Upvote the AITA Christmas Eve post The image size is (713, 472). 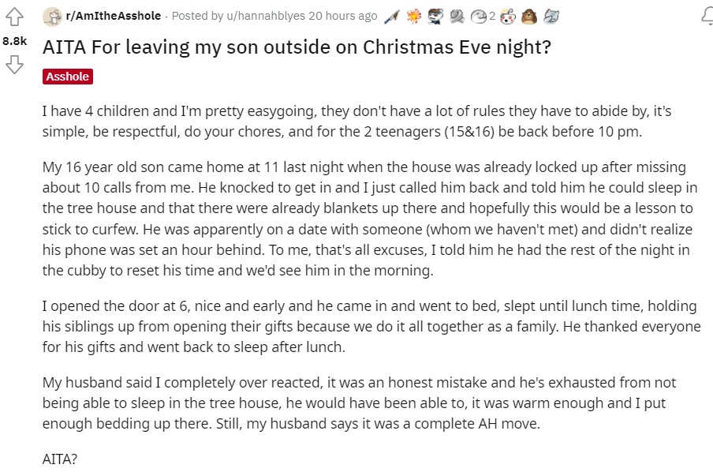(15, 17)
